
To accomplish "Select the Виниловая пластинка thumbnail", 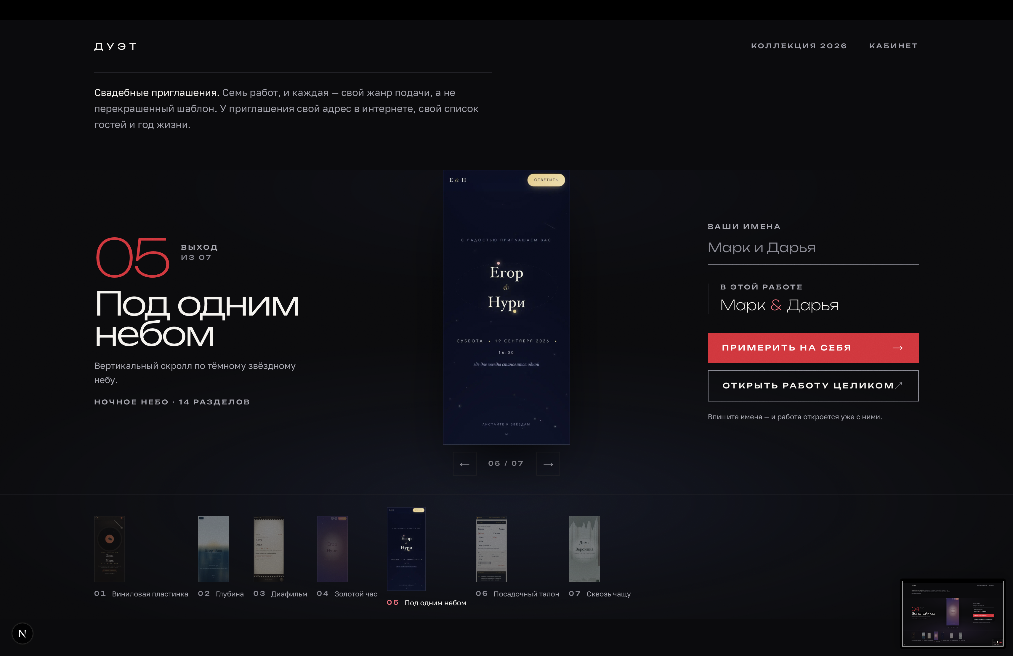I will [109, 549].
